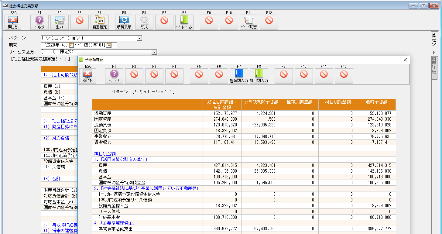The image size is (442, 234).
Task: Click the disabled F3 icon in main toolbar
Action: point(79,22)
